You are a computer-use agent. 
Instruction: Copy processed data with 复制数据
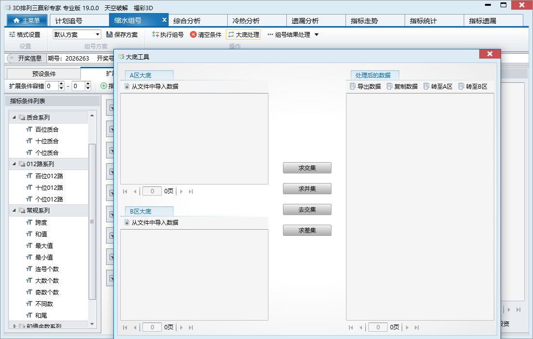[x=402, y=87]
